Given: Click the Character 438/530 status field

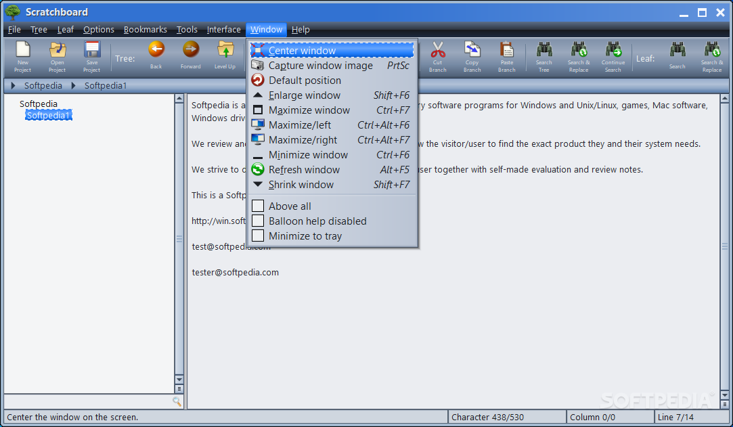Looking at the screenshot, I should 507,418.
